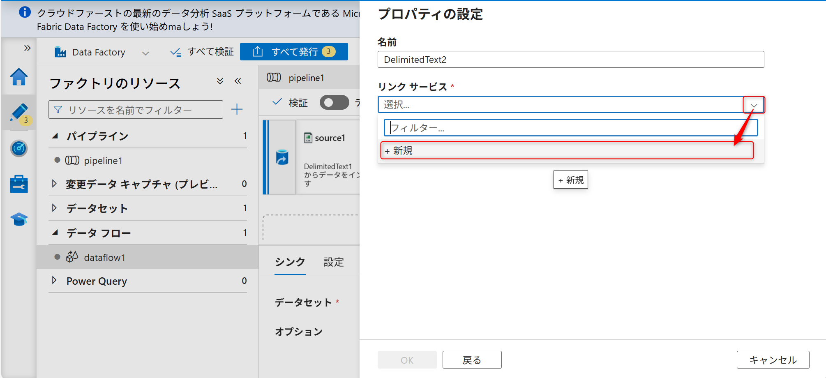Select the シンク tab
Viewport: 826px width, 378px height.
click(x=289, y=262)
